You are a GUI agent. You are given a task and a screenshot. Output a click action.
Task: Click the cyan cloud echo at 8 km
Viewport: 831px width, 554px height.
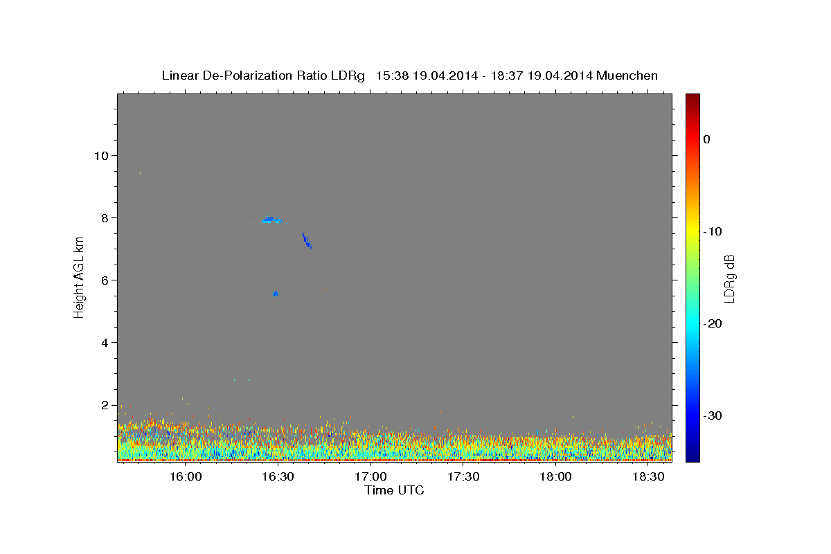click(272, 220)
